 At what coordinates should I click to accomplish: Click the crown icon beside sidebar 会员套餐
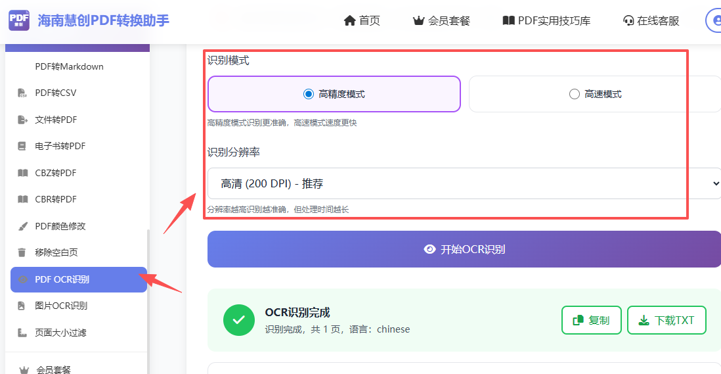coord(24,370)
